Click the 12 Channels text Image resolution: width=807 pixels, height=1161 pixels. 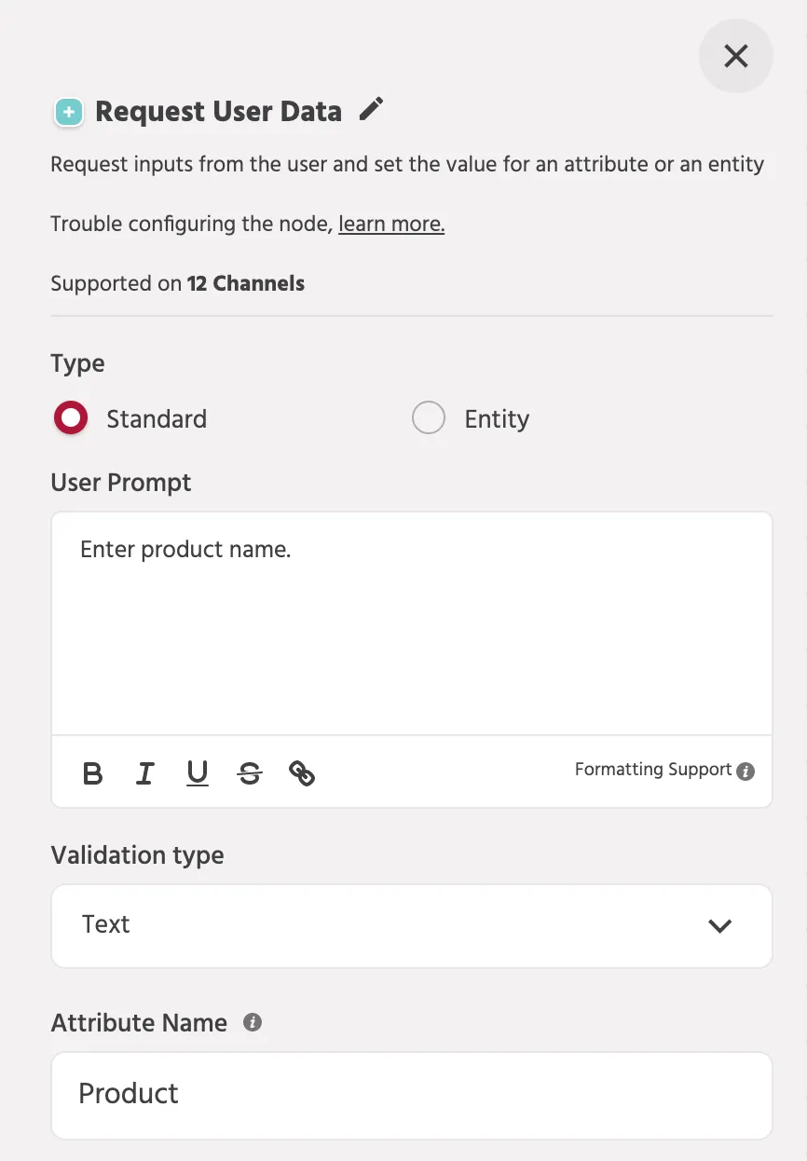246,283
